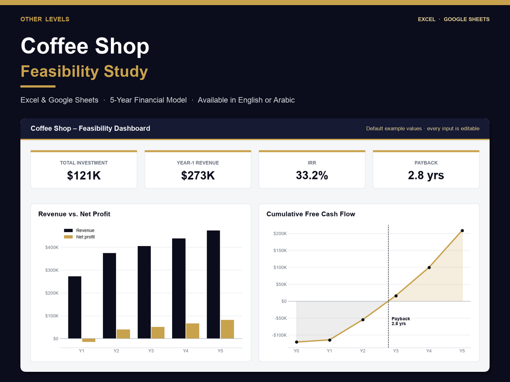The height and width of the screenshot is (382, 510).
Task: Click the Y3 data point on line chart
Action: [396, 296]
